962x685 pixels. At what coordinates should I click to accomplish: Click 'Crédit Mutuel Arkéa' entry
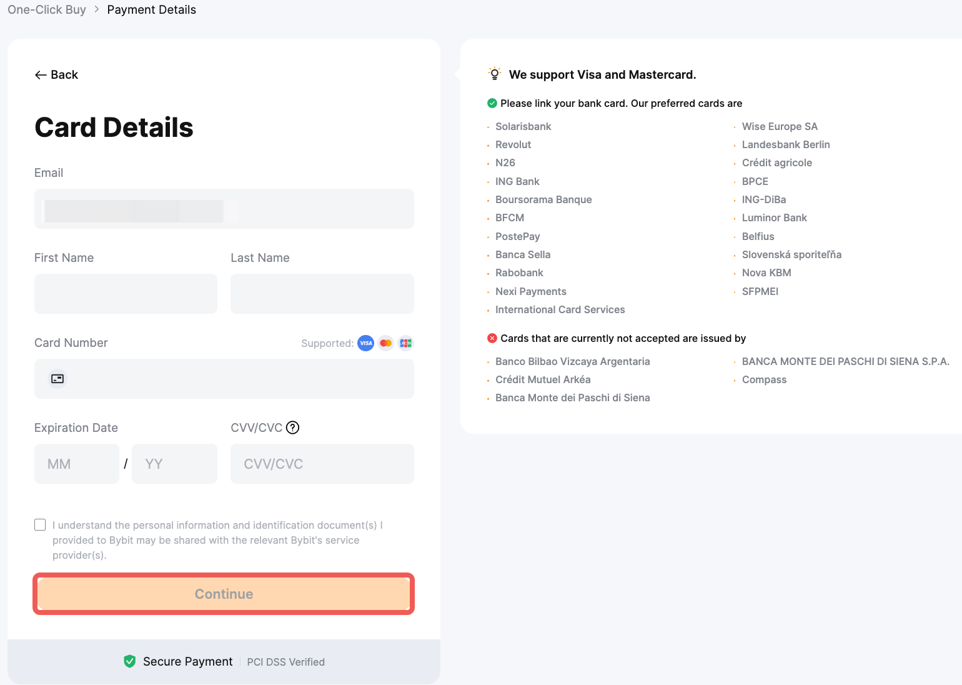point(543,379)
